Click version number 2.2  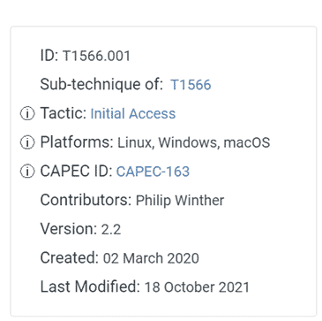(x=111, y=230)
